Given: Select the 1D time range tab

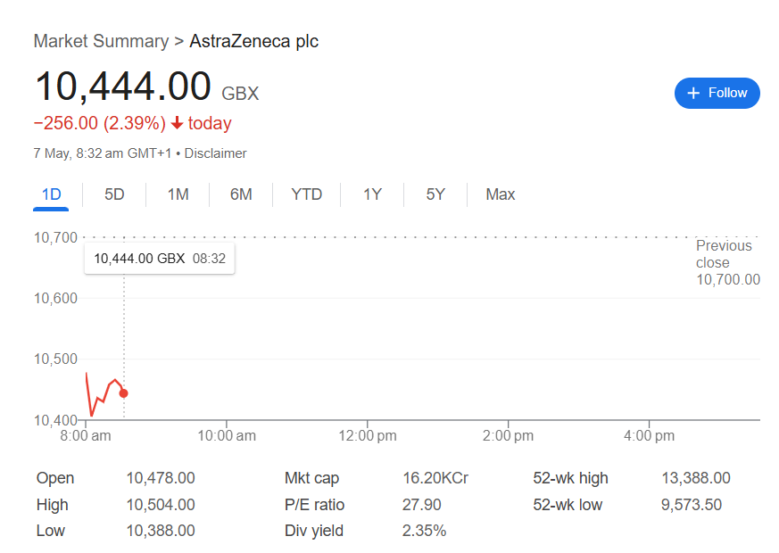Looking at the screenshot, I should coord(51,194).
